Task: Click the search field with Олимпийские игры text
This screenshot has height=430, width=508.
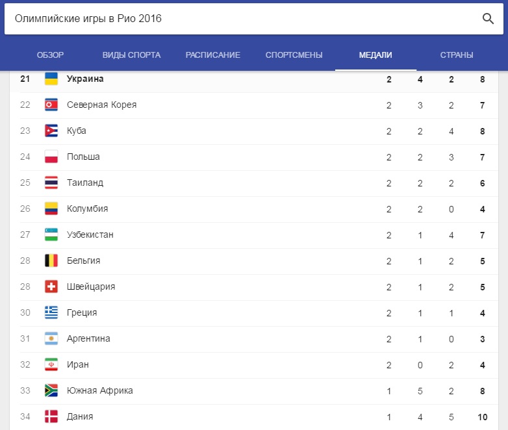Action: (254, 19)
